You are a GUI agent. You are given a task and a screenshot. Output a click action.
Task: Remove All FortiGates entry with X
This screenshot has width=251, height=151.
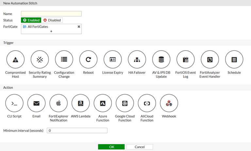(79, 27)
